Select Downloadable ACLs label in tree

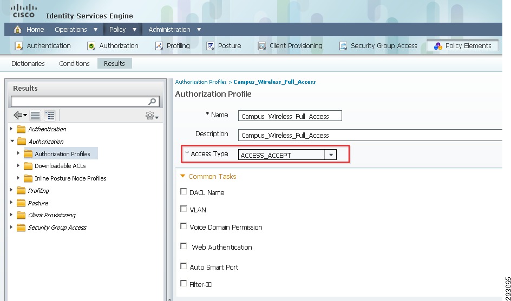tap(60, 166)
